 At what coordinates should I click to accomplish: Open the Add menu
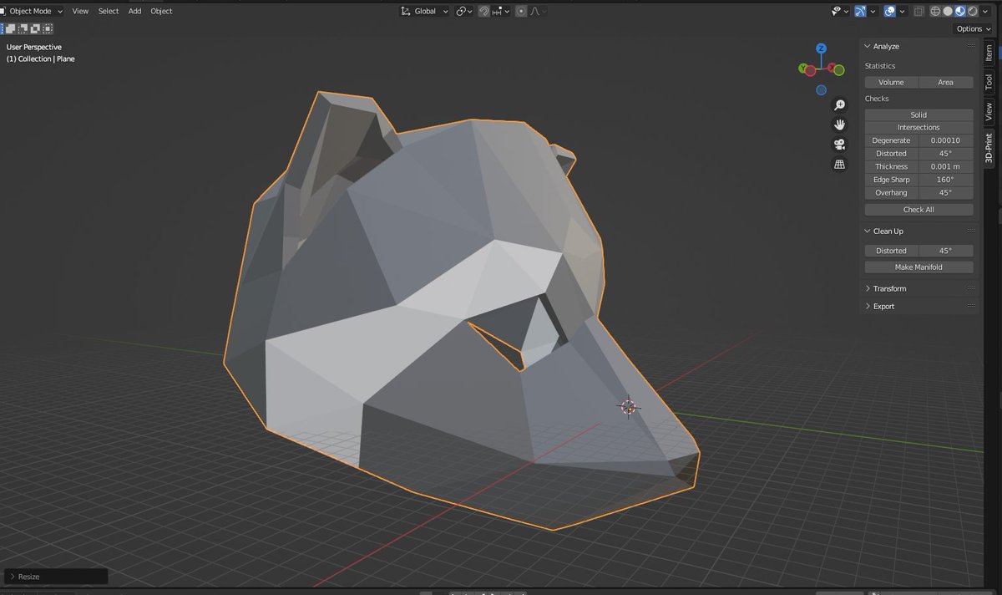(134, 11)
